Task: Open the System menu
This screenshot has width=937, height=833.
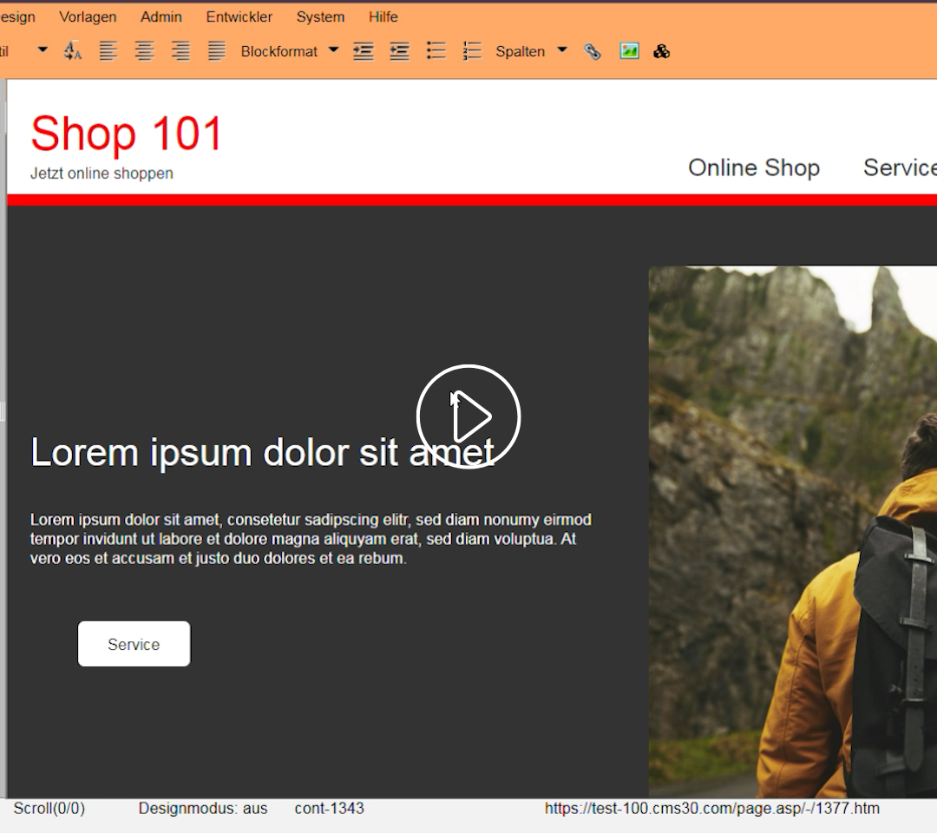Action: tap(320, 16)
